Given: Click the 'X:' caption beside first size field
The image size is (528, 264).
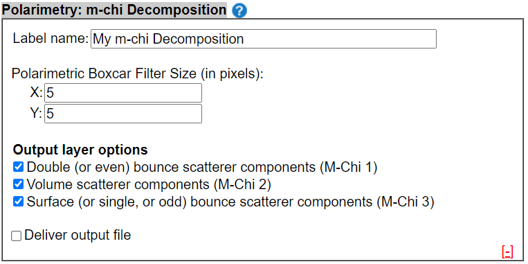Looking at the screenshot, I should (37, 93).
